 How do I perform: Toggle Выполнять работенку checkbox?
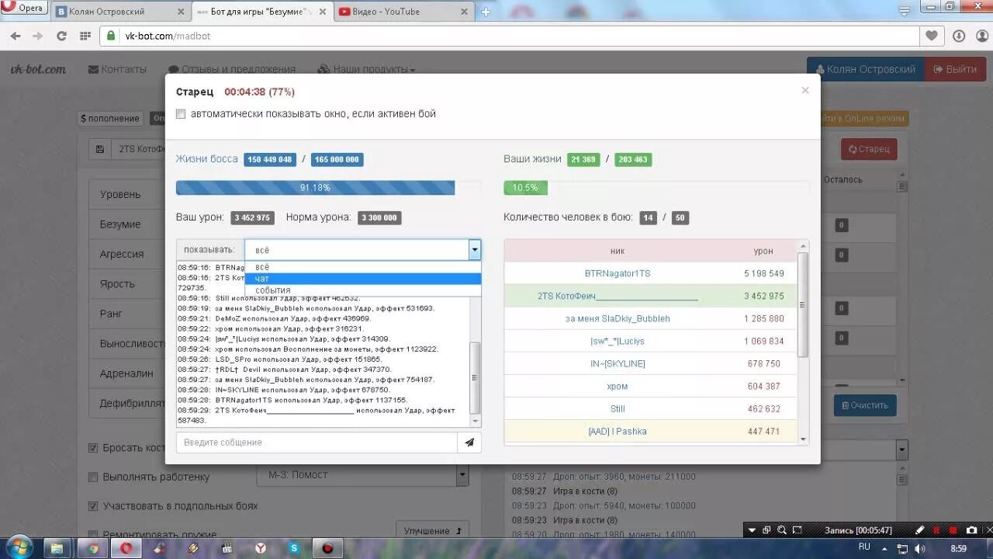(x=93, y=477)
